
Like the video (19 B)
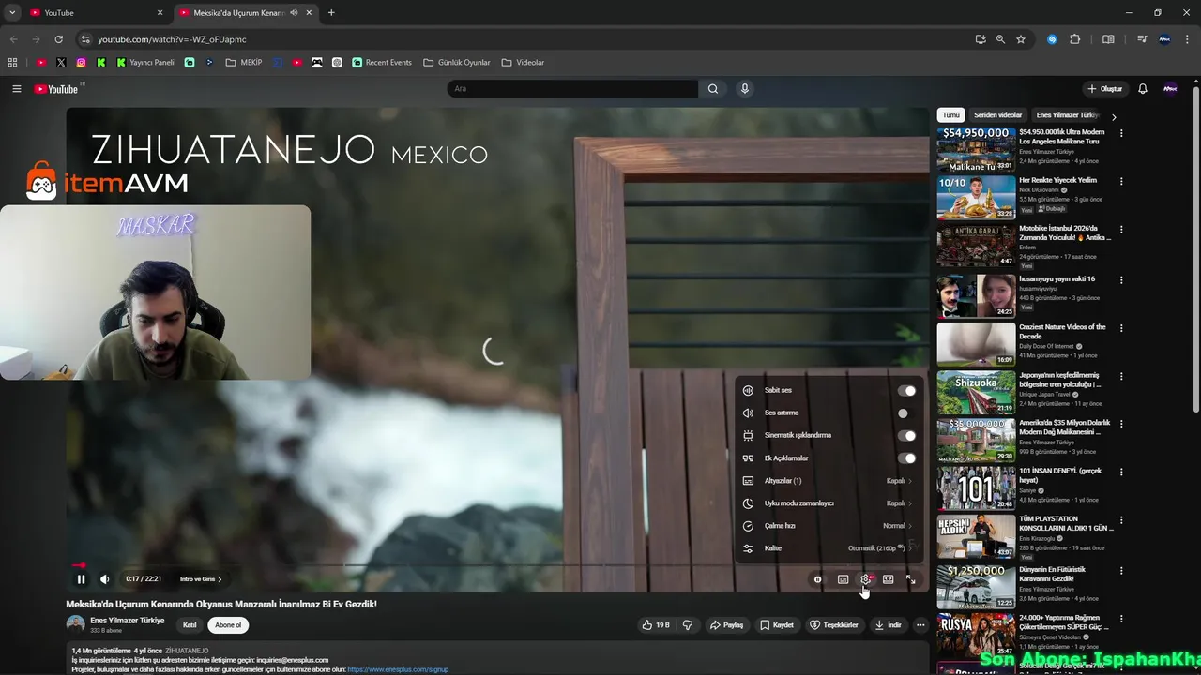click(x=656, y=625)
